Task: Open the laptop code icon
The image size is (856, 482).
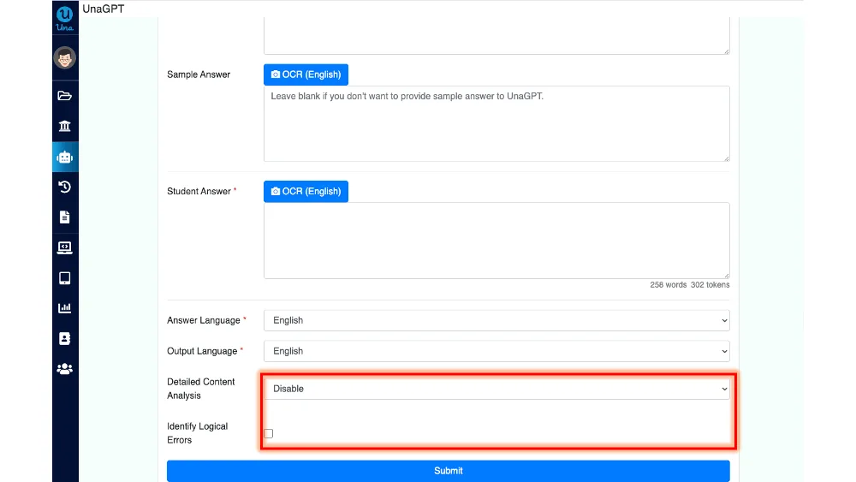Action: 64,247
